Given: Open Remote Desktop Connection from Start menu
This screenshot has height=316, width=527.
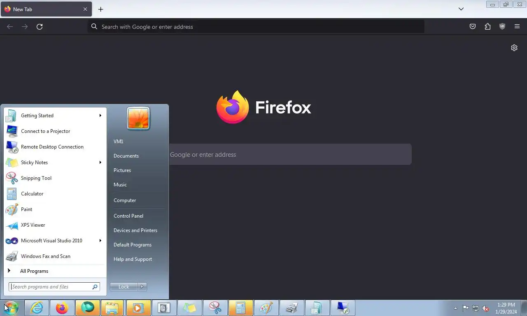Looking at the screenshot, I should 55,147.
